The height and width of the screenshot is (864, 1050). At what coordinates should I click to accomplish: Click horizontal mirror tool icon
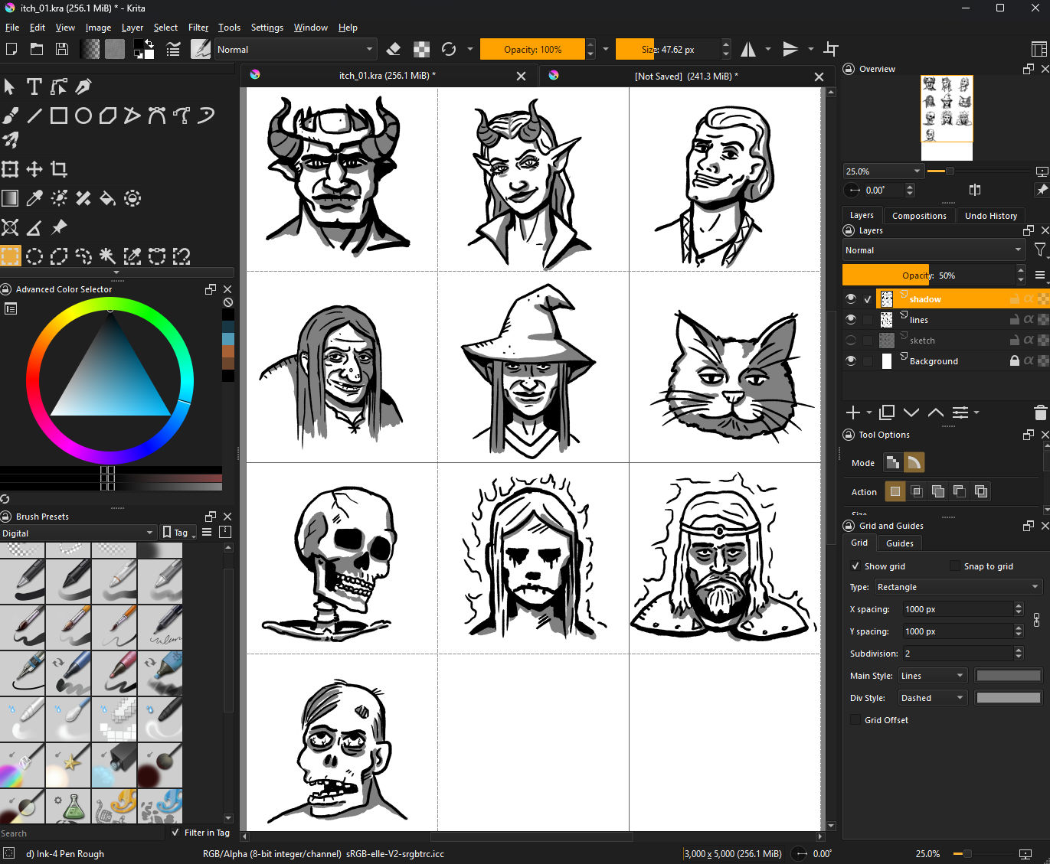(748, 50)
